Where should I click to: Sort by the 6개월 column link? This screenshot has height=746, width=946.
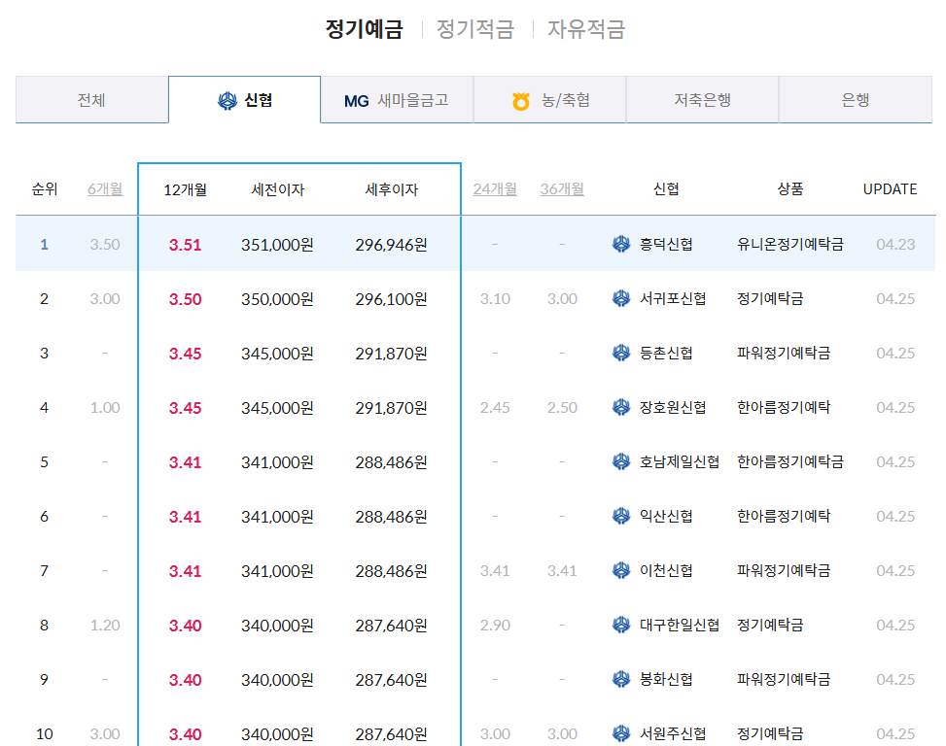105,189
